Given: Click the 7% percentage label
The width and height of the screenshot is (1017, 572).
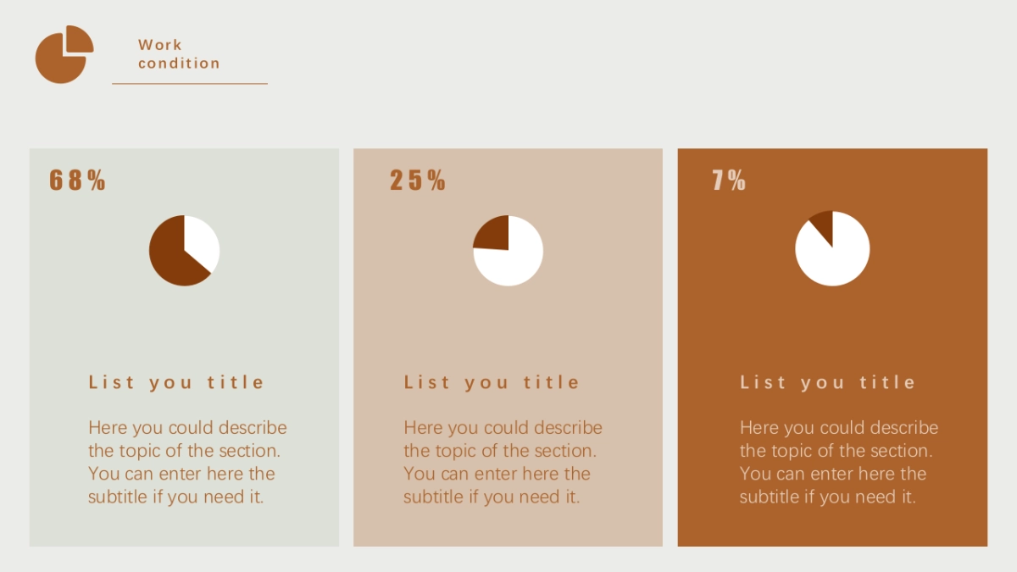Looking at the screenshot, I should pyautogui.click(x=729, y=180).
